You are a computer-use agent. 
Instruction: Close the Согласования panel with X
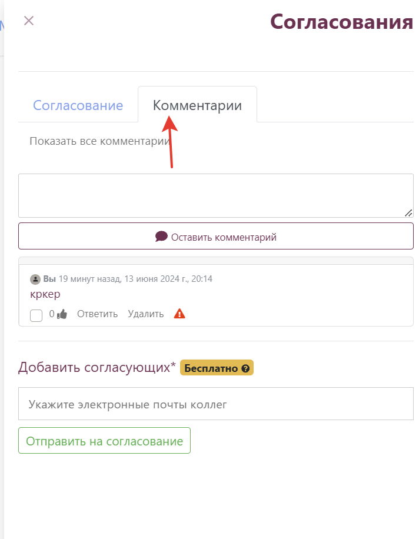coord(29,21)
